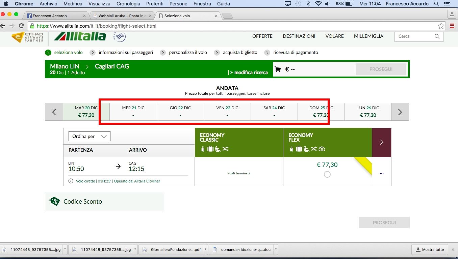Click the shopping cart icon
This screenshot has width=458, height=259.
pyautogui.click(x=278, y=69)
